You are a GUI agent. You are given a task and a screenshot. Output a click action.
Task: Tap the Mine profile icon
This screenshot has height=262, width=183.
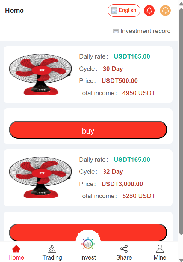160,249
